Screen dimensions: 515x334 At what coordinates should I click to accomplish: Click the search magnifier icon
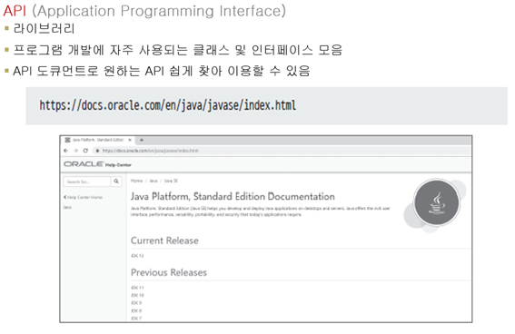116,182
